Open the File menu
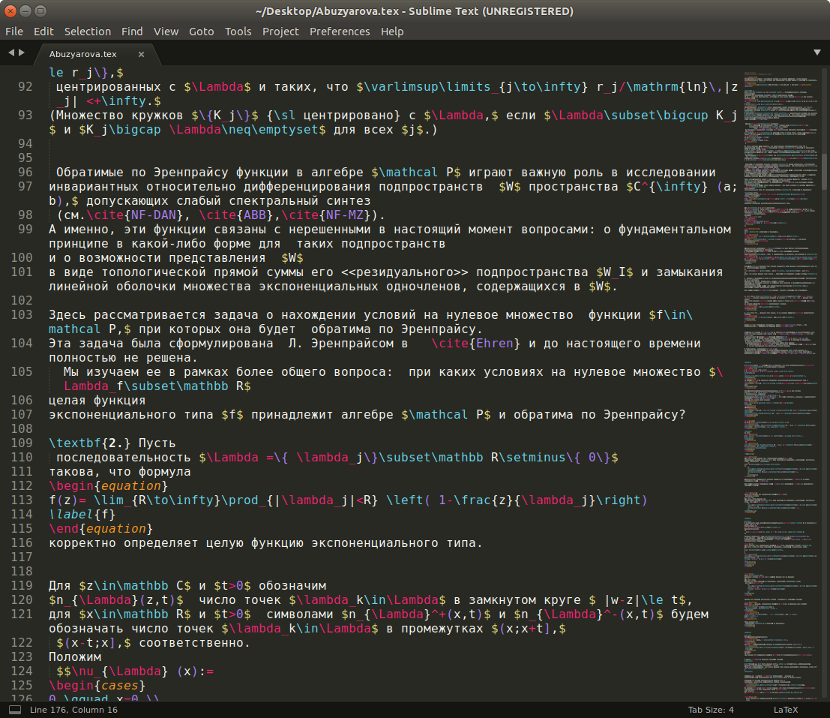This screenshot has height=718, width=830. click(x=14, y=32)
